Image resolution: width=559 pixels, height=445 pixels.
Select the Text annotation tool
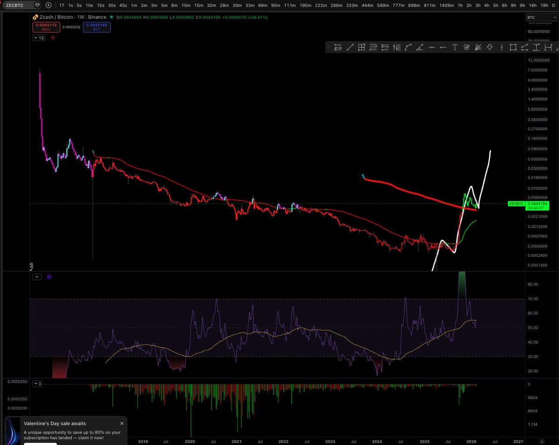click(x=455, y=47)
